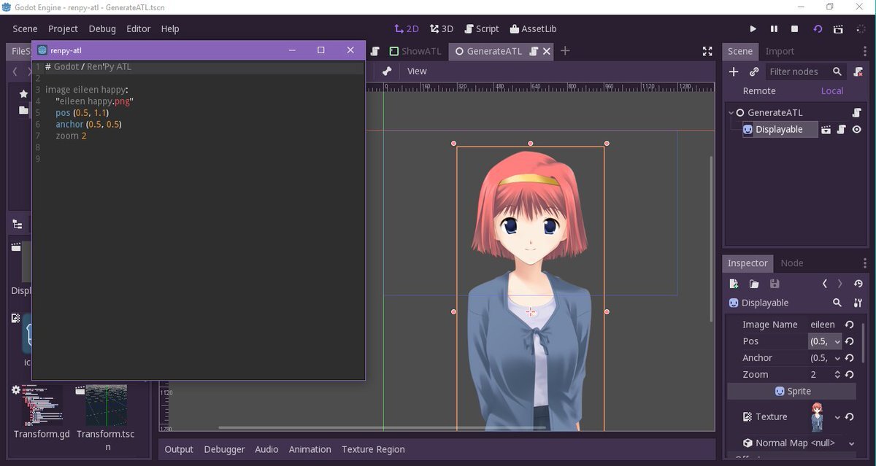Go to previous object in Inspector history
Screen dimensions: 876x466
[x=824, y=284]
